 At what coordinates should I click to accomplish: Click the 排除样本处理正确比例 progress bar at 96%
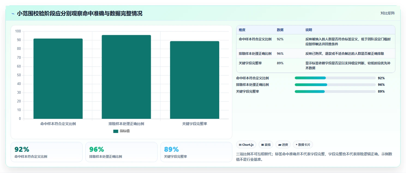[335, 85]
